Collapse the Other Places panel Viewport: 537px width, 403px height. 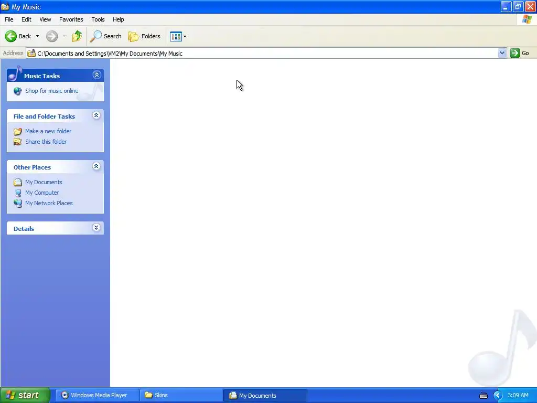point(96,166)
